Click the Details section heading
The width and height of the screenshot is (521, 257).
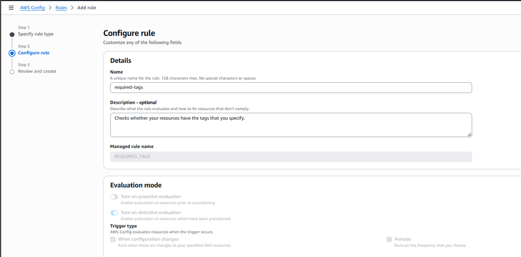click(121, 60)
